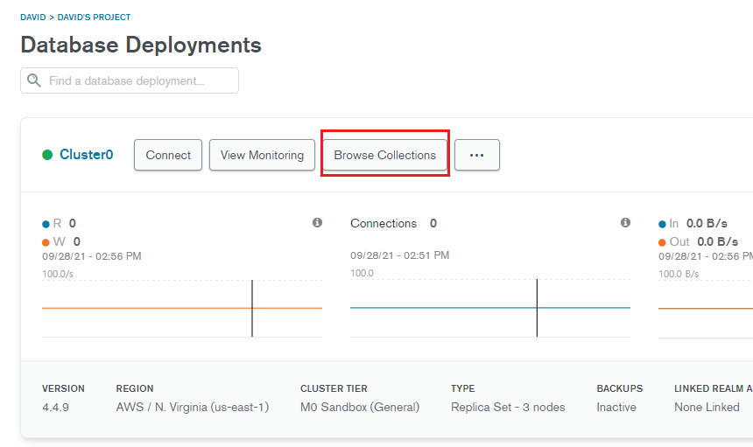
Task: Click the blue R reads legend dot
Action: pos(46,224)
